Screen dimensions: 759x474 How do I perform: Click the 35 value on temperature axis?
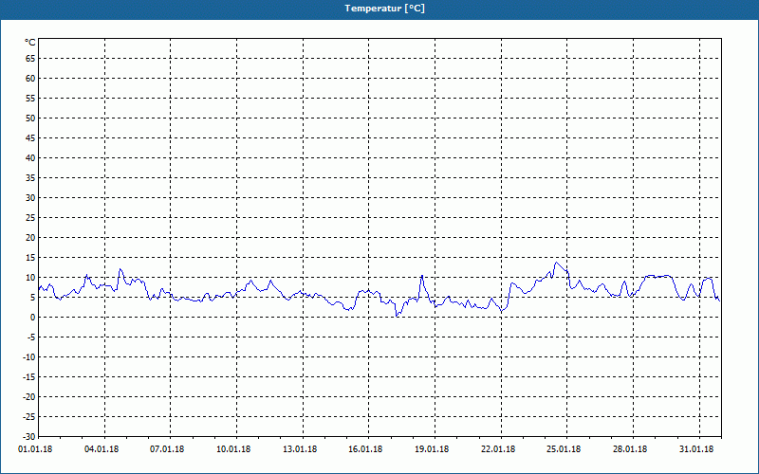[x=30, y=178]
